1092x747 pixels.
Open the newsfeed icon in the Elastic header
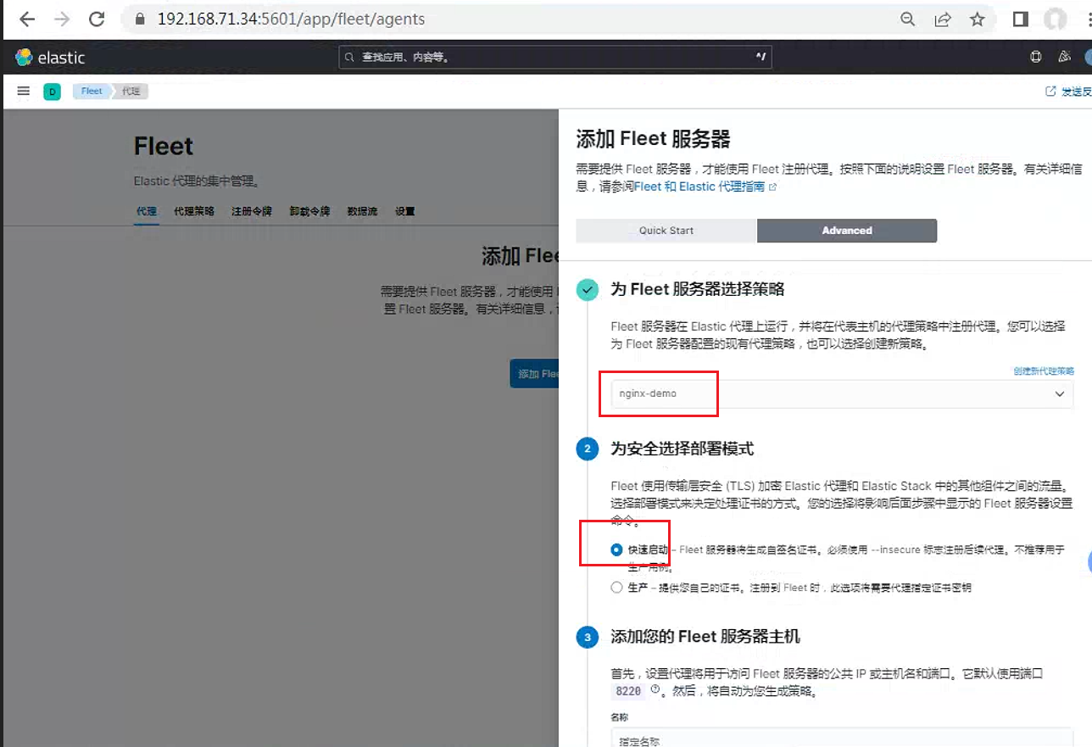(x=1065, y=57)
